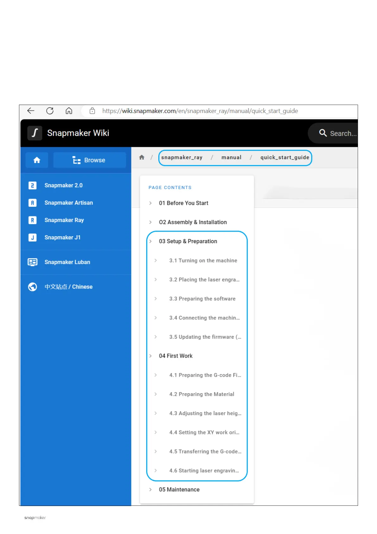Click the sidebar home button

click(37, 160)
